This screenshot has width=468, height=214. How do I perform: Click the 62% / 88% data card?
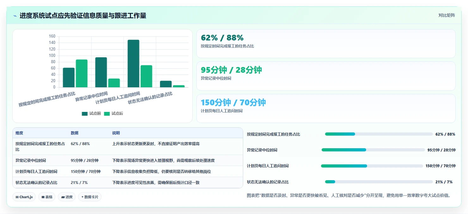pyautogui.click(x=326, y=44)
